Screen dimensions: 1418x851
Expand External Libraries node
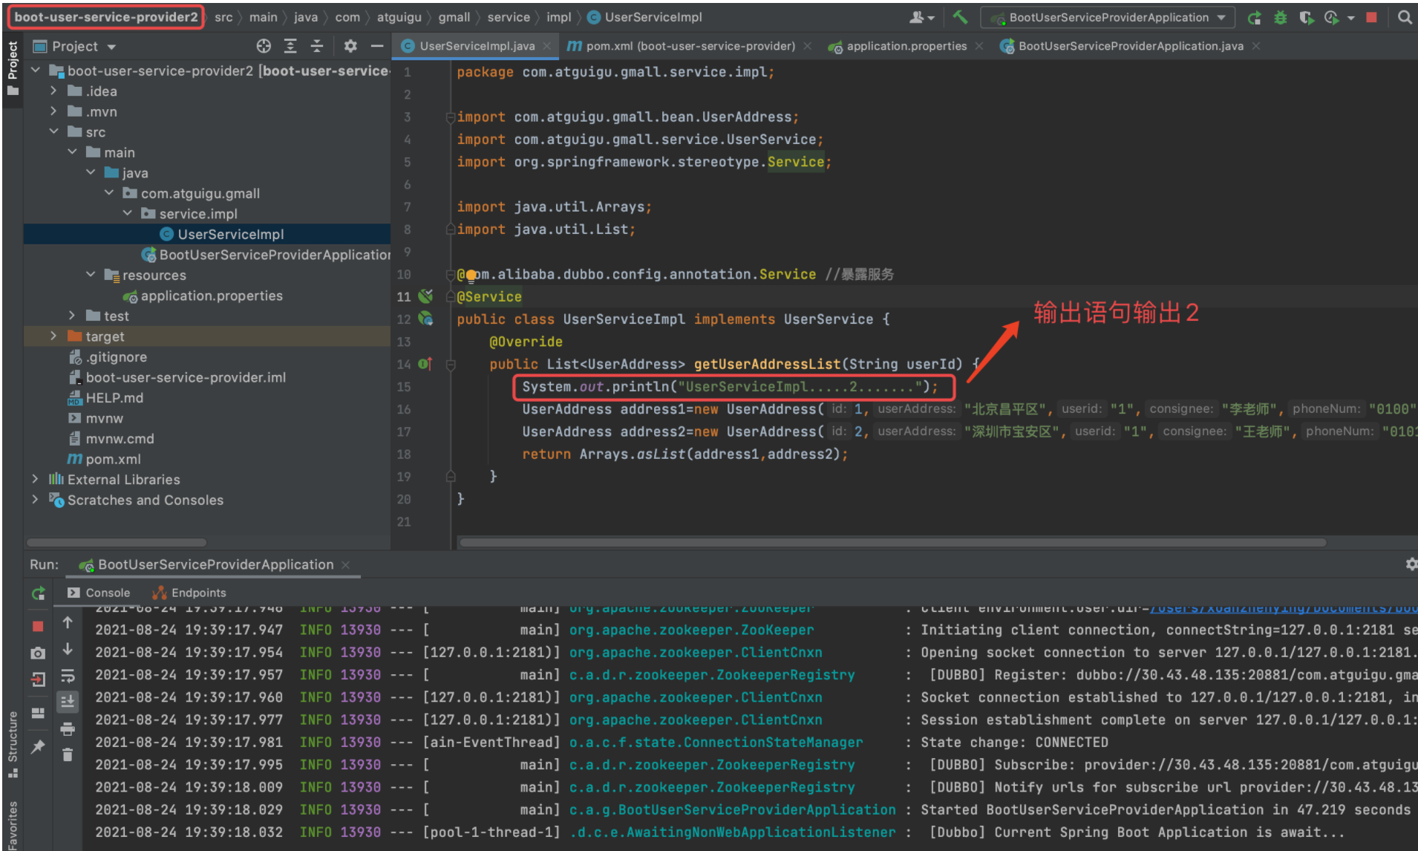coord(35,479)
